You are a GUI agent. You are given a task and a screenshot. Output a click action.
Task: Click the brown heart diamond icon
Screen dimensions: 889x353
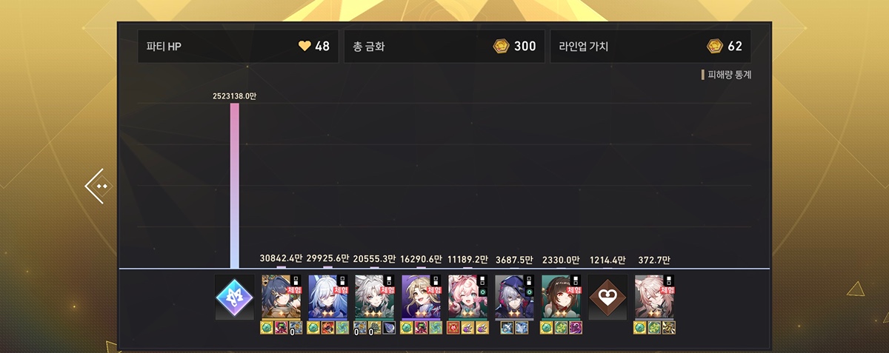[x=607, y=297]
